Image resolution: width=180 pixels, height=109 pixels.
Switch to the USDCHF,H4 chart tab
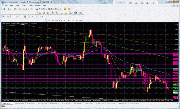click(111, 103)
